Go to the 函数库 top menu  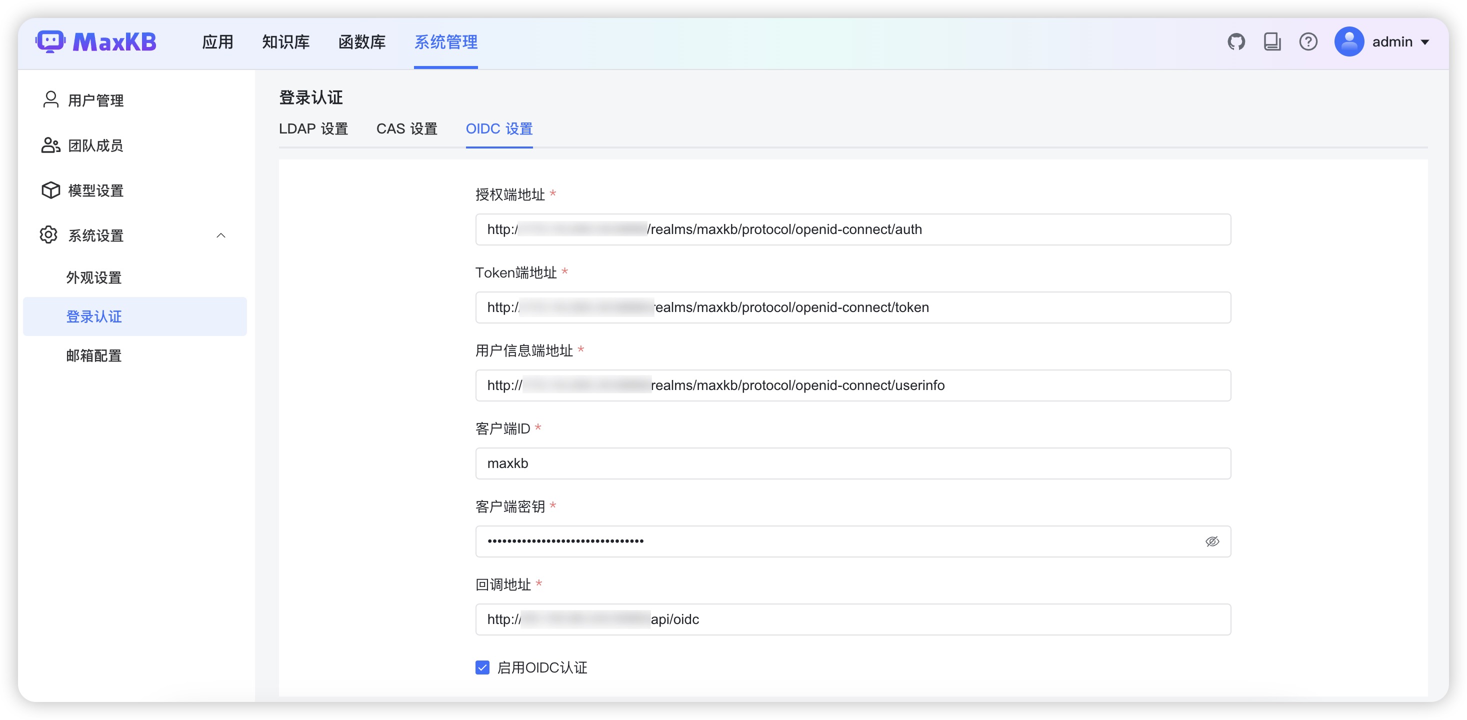pyautogui.click(x=362, y=41)
